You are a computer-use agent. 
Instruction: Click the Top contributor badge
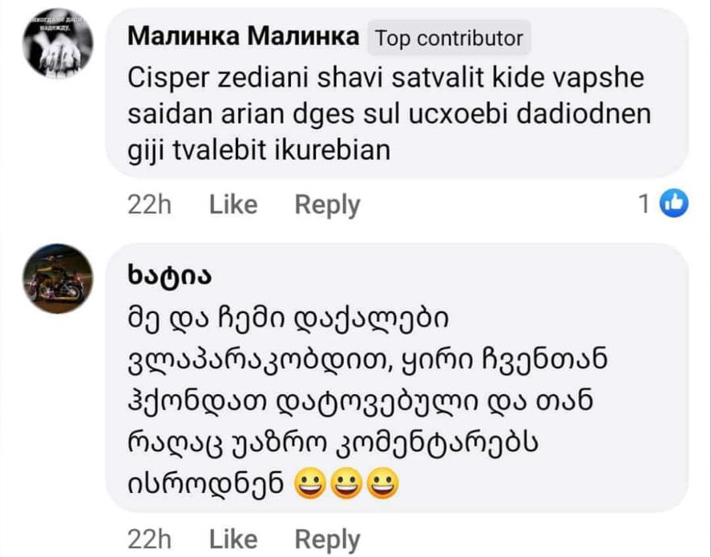[x=449, y=38]
